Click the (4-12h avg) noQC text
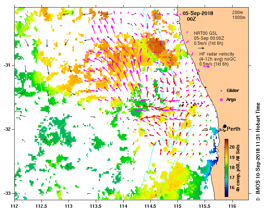The image size is (264, 212). (x=218, y=59)
